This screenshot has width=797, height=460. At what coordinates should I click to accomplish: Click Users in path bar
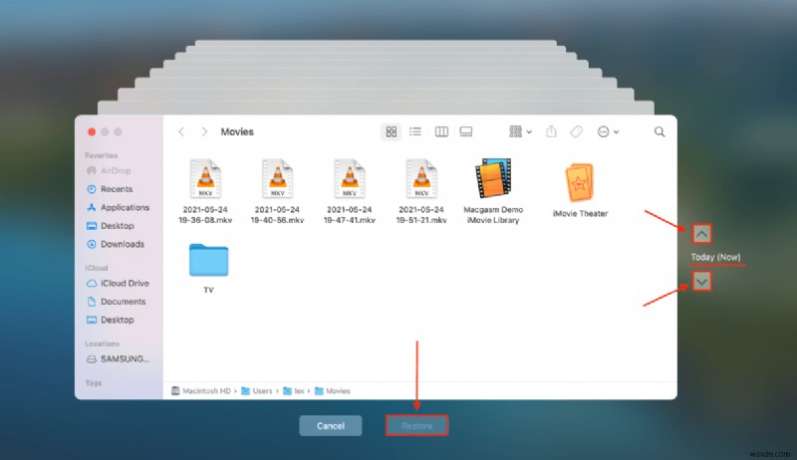click(257, 391)
